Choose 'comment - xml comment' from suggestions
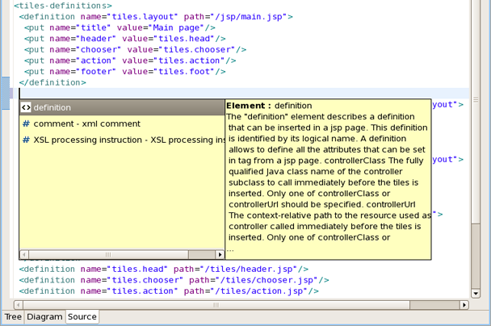 (x=86, y=124)
